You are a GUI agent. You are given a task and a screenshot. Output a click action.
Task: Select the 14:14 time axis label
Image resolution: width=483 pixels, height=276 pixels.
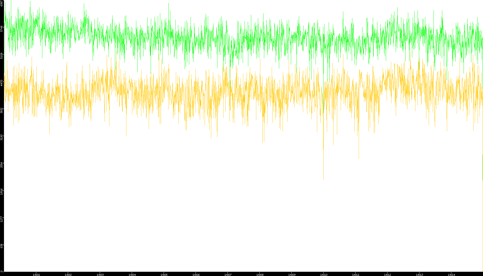coord(451,274)
